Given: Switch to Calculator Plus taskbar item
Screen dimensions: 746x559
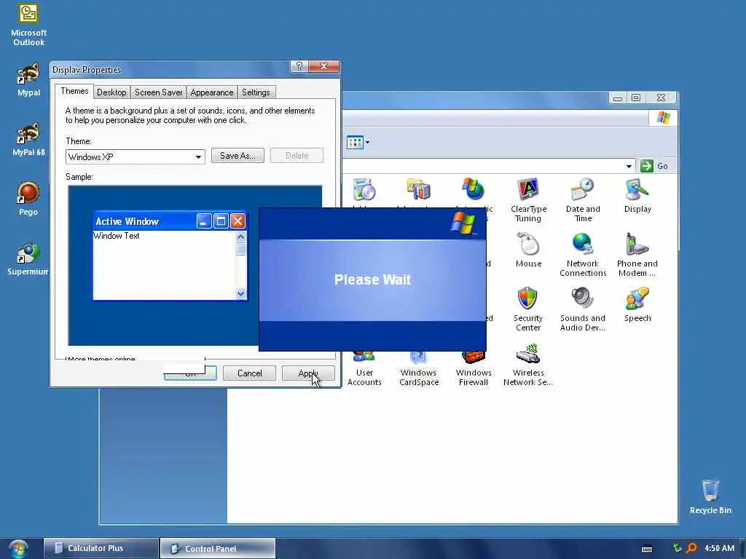Looking at the screenshot, I should pyautogui.click(x=101, y=548).
